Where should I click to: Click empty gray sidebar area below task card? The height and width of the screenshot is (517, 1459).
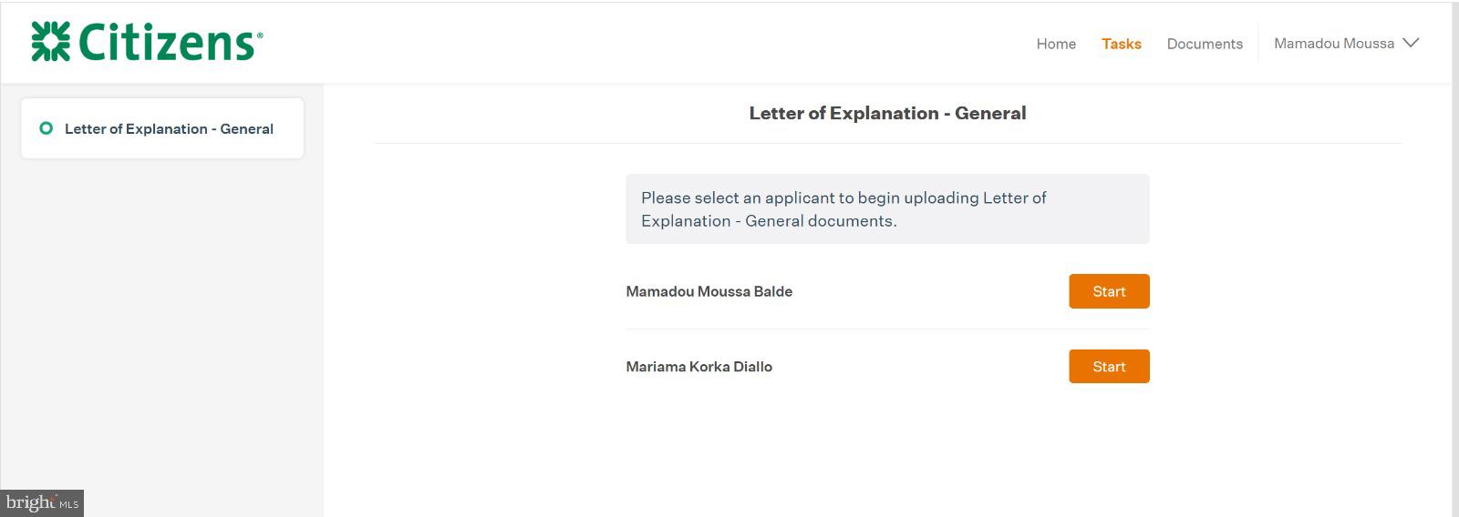pos(162,328)
